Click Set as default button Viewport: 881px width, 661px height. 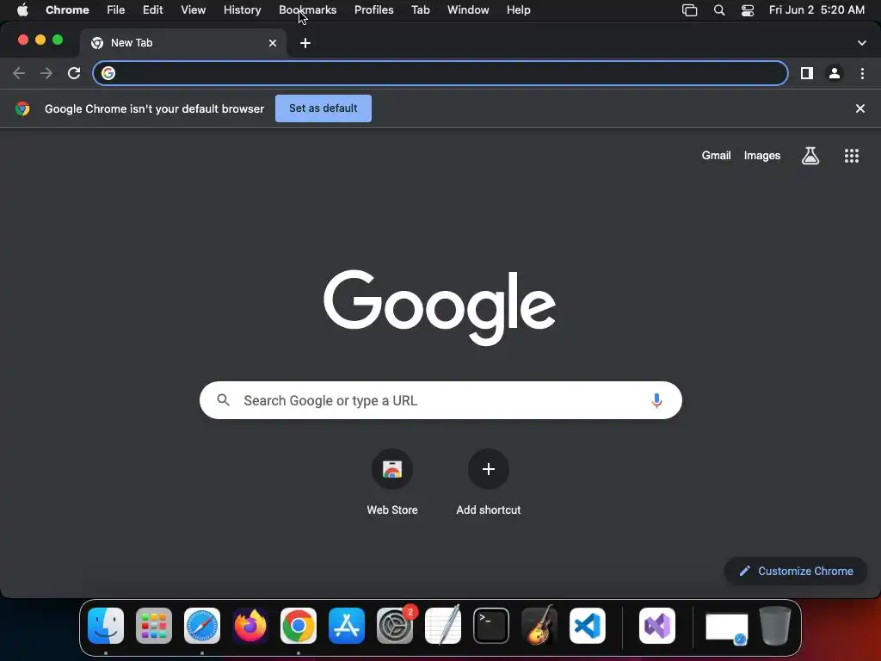pyautogui.click(x=323, y=108)
